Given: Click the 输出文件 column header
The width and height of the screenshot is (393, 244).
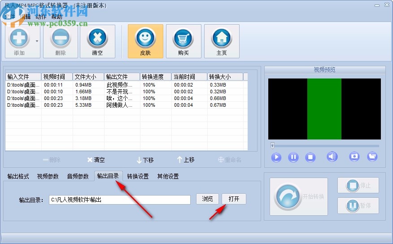Looking at the screenshot, I should pos(122,77).
